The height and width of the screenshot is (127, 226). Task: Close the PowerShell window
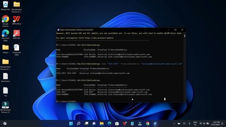(182, 30)
